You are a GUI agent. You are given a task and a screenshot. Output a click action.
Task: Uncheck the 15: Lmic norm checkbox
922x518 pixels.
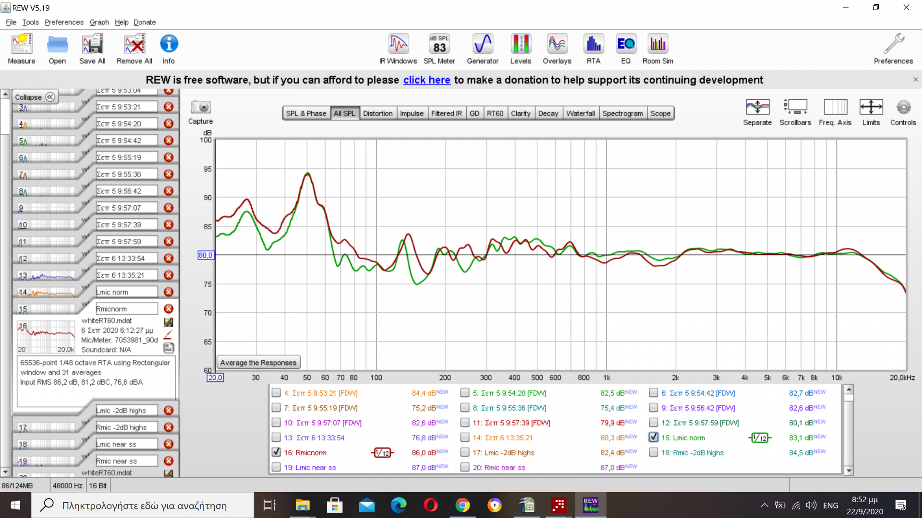[x=653, y=437]
